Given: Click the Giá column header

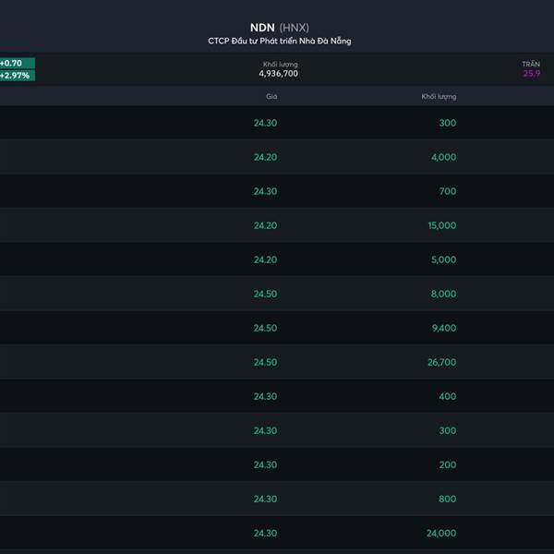Looking at the screenshot, I should pyautogui.click(x=271, y=96).
